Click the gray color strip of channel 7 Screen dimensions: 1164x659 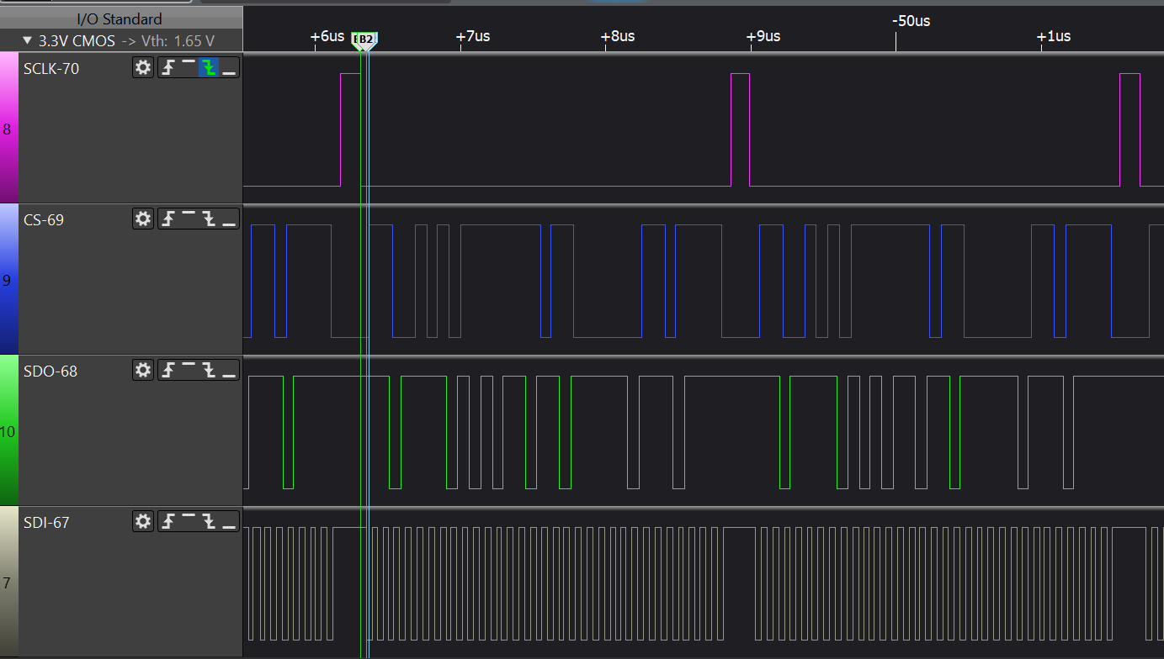[x=8, y=582]
